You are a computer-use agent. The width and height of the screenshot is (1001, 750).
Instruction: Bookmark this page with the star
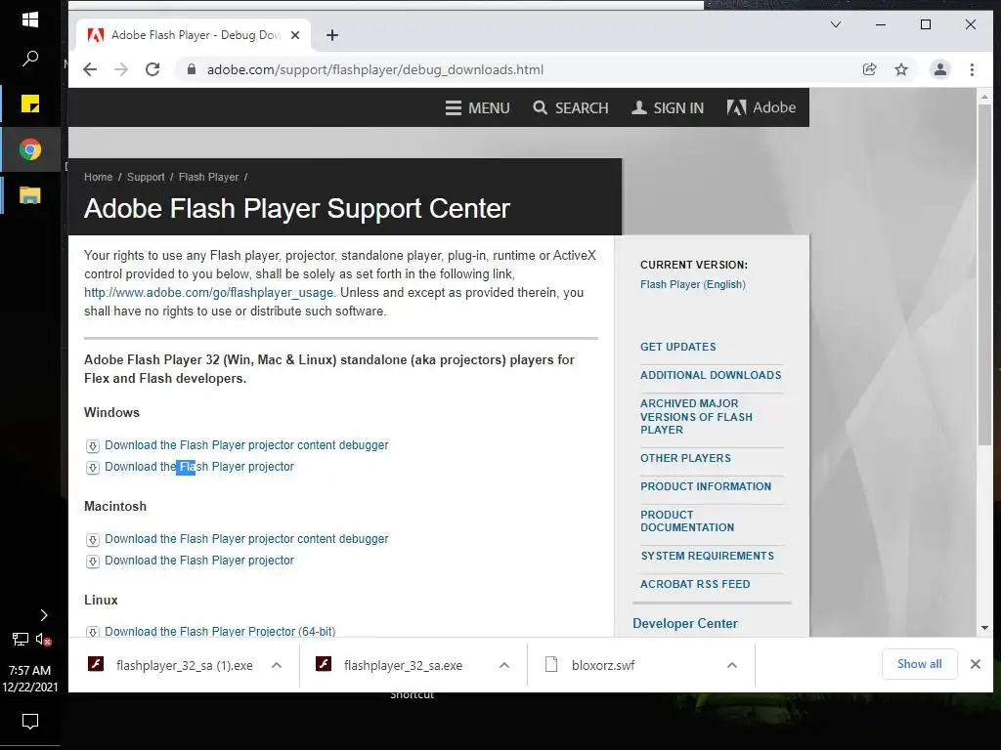tap(900, 69)
